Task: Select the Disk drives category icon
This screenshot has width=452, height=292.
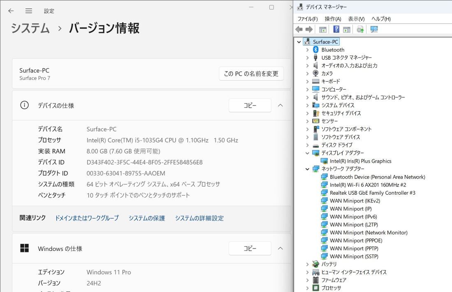Action: [315, 145]
